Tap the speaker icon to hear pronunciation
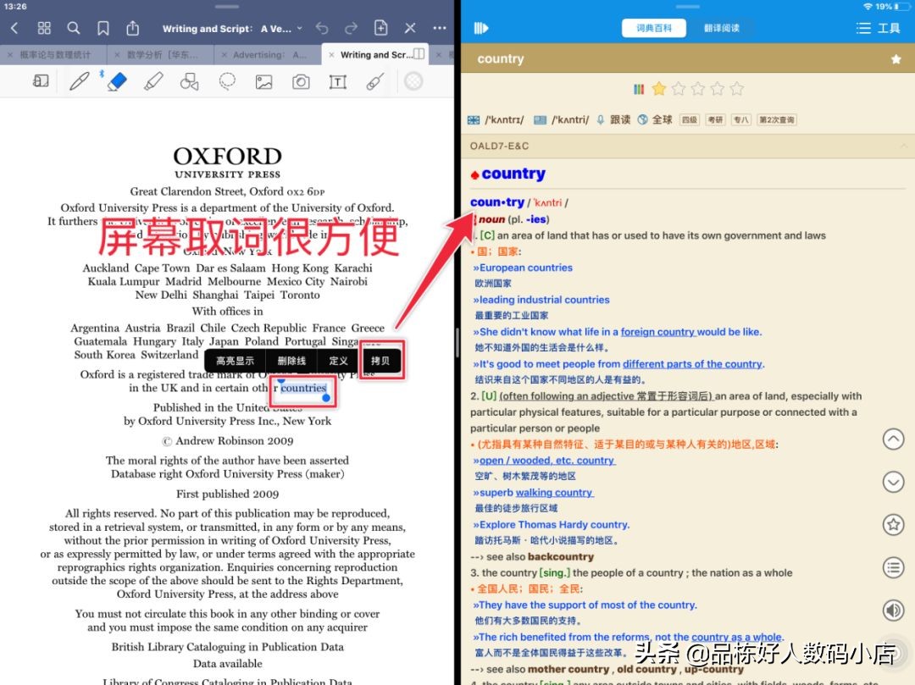The image size is (915, 685). coord(893,610)
